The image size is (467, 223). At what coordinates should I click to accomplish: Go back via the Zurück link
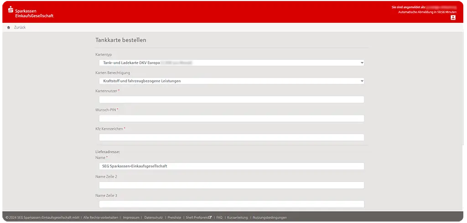[x=20, y=28]
